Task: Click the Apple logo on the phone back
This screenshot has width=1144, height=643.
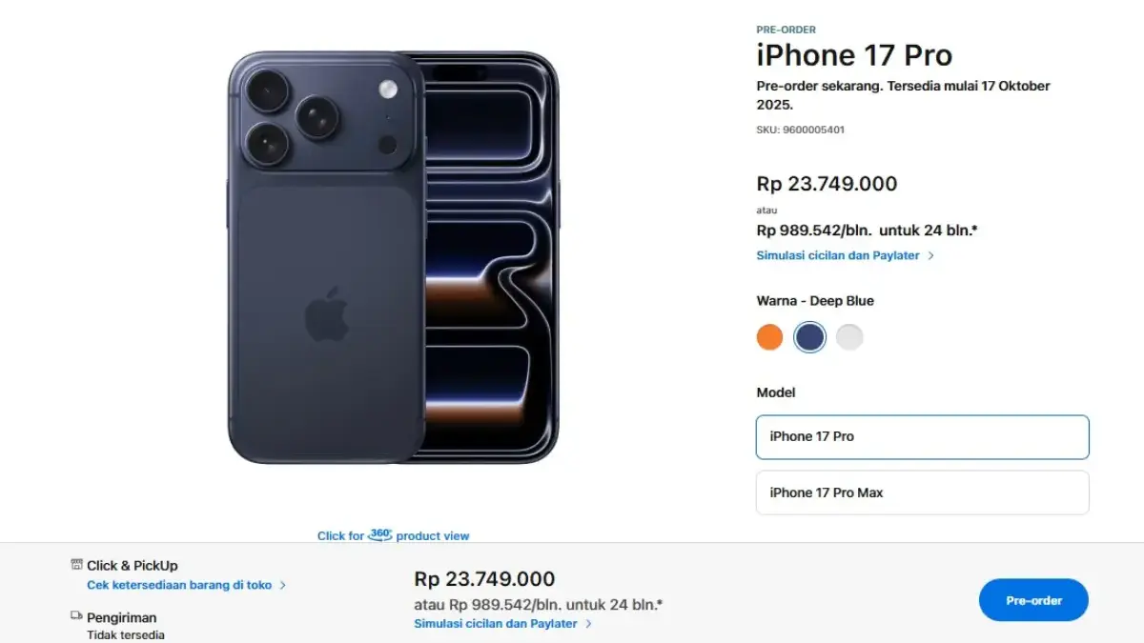Action: point(326,314)
